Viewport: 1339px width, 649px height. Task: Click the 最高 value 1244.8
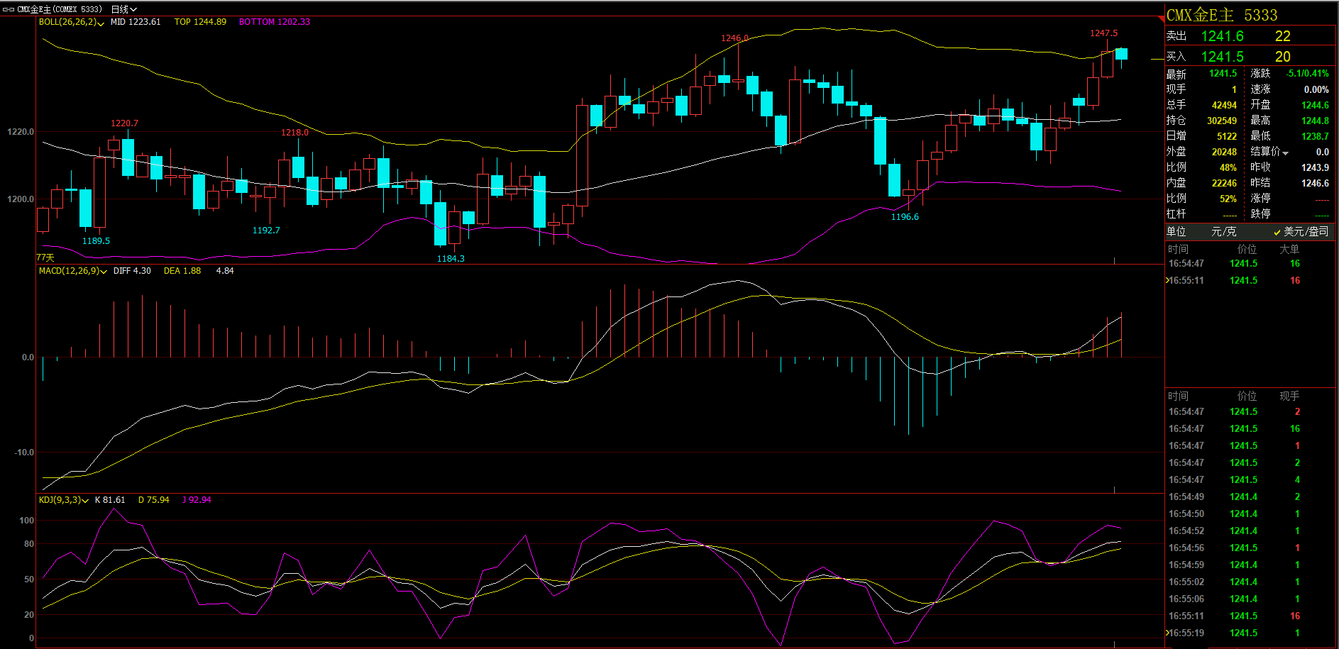[x=1316, y=121]
